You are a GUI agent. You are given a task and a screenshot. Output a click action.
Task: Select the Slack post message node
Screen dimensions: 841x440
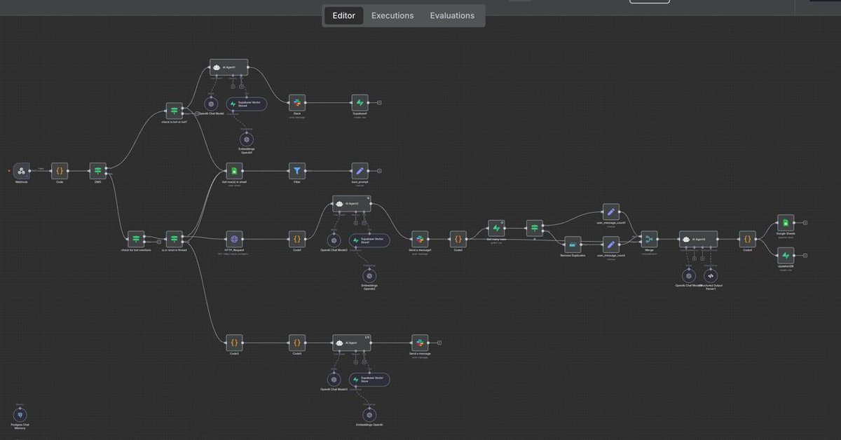click(297, 102)
